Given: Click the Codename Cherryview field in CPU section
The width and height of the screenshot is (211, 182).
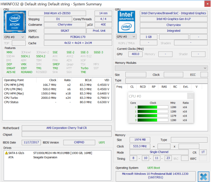Looking at the screenshot, I should [65, 25].
